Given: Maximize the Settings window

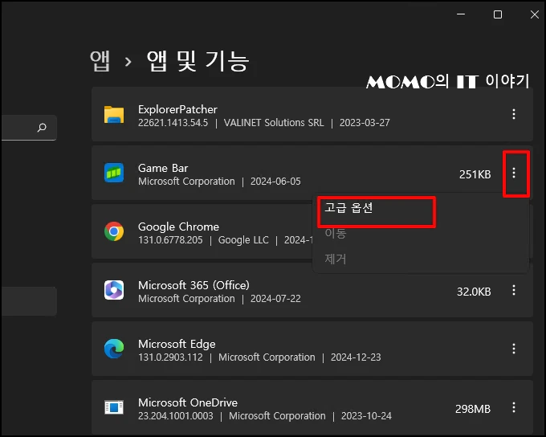Looking at the screenshot, I should click(498, 14).
